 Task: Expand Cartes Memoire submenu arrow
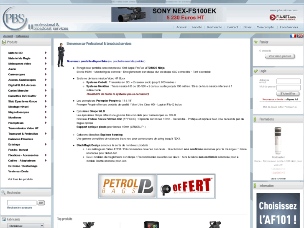(46, 90)
